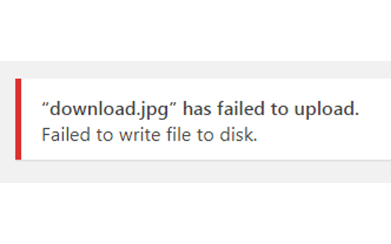Click the words "has failed to upload."
This screenshot has width=391, height=244.
coord(271,110)
